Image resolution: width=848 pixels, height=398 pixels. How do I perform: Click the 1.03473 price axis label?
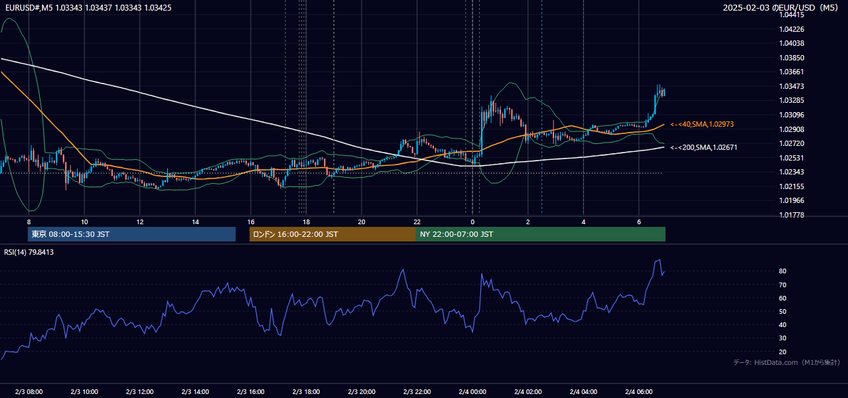click(x=791, y=86)
